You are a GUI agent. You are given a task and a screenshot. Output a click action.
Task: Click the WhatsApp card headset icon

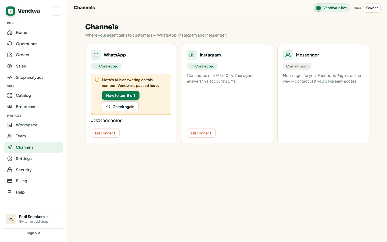96,55
